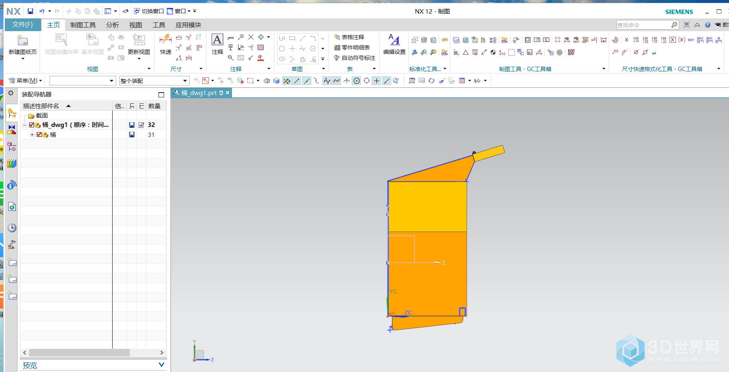The image size is (729, 372).
Task: Expand the 预览 preview panel
Action: [161, 365]
